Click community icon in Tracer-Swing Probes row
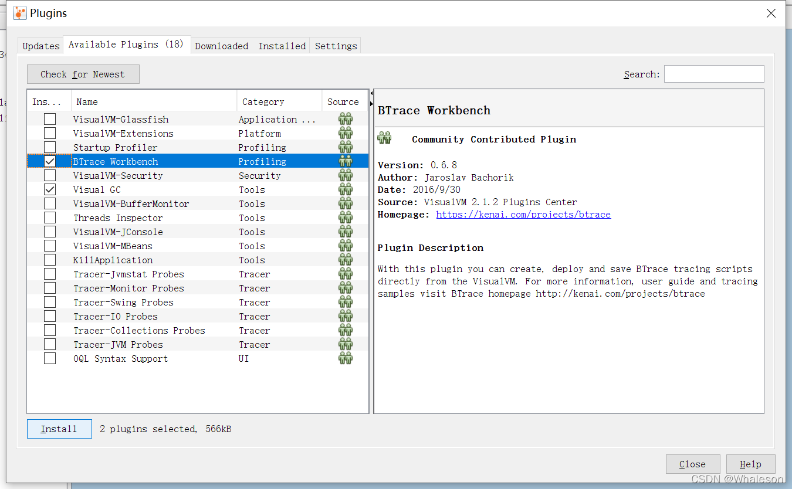Image resolution: width=792 pixels, height=489 pixels. (346, 302)
